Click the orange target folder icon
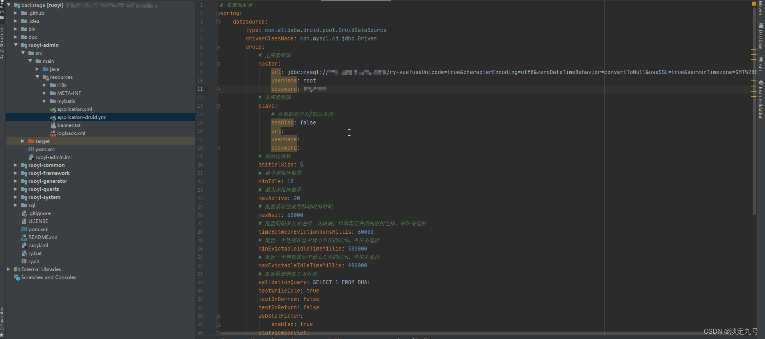The height and width of the screenshot is (339, 765). pyautogui.click(x=31, y=141)
